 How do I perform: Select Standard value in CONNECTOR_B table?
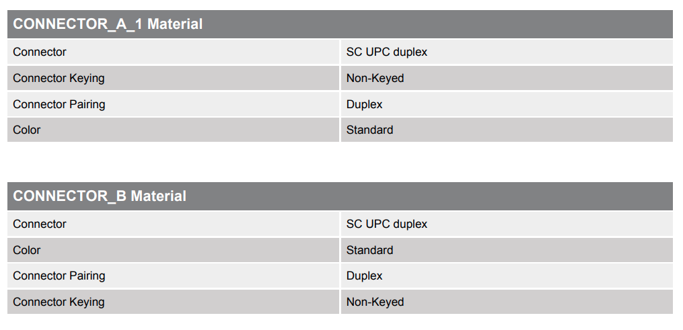(369, 250)
